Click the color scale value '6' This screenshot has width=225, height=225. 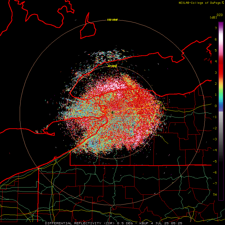tap(216, 39)
